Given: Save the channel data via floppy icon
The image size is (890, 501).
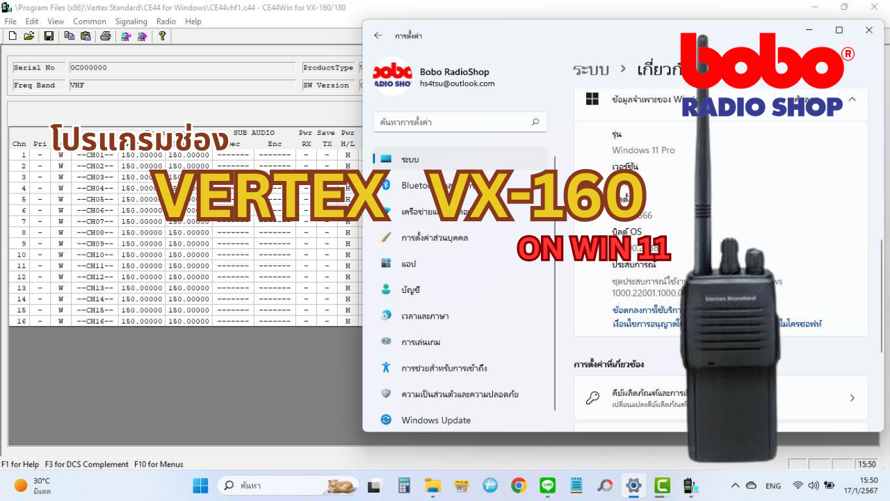Looking at the screenshot, I should [x=49, y=36].
